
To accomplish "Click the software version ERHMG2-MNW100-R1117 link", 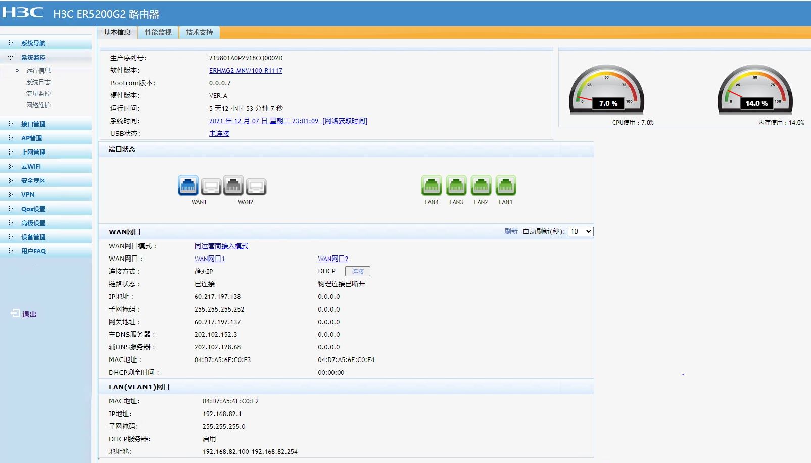I will (246, 70).
